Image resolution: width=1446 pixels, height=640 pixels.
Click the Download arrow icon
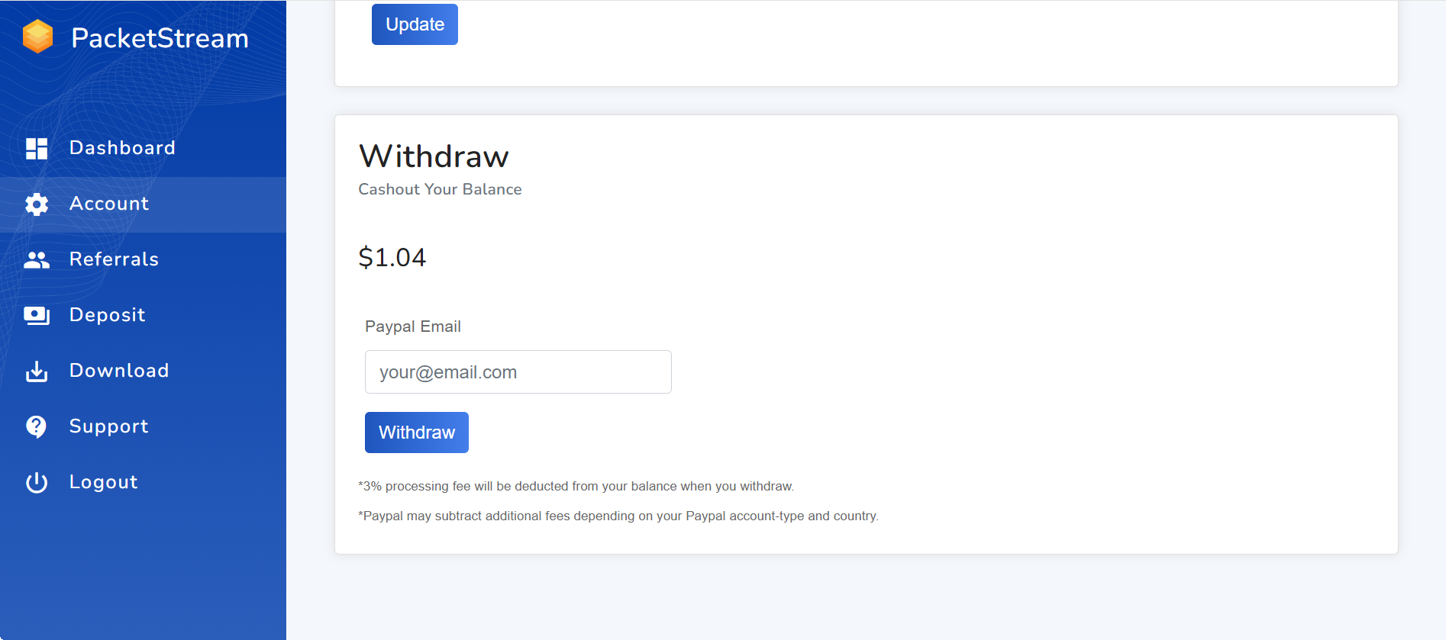pos(36,371)
